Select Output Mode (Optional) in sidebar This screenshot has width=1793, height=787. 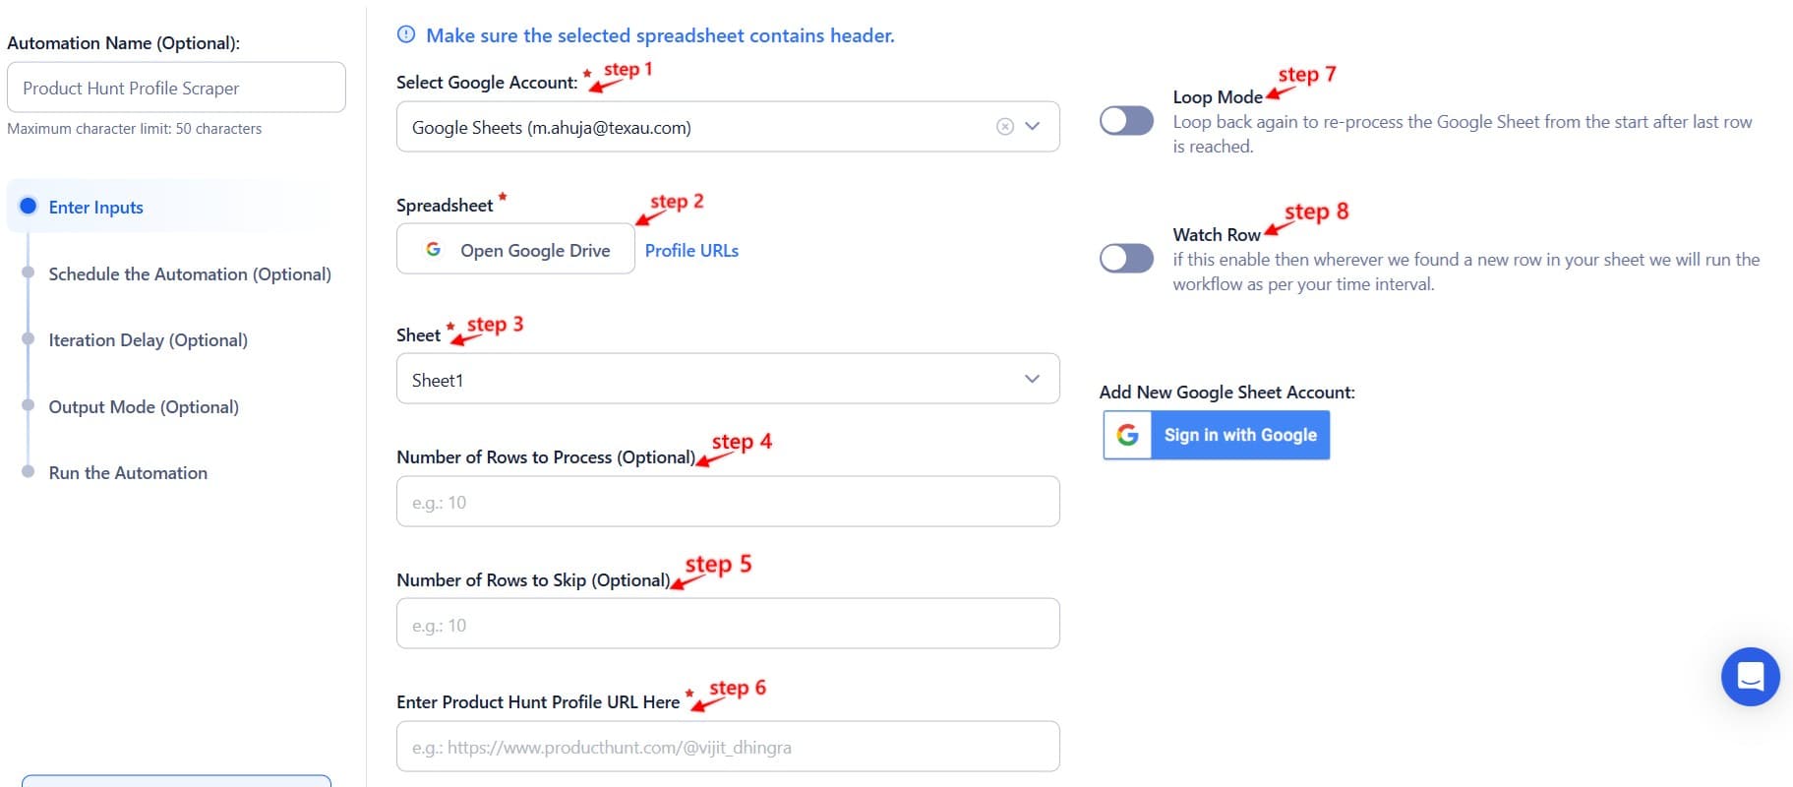(143, 406)
